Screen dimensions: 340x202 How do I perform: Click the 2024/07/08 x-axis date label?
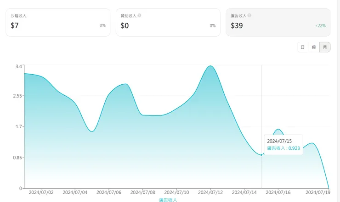pos(143,193)
